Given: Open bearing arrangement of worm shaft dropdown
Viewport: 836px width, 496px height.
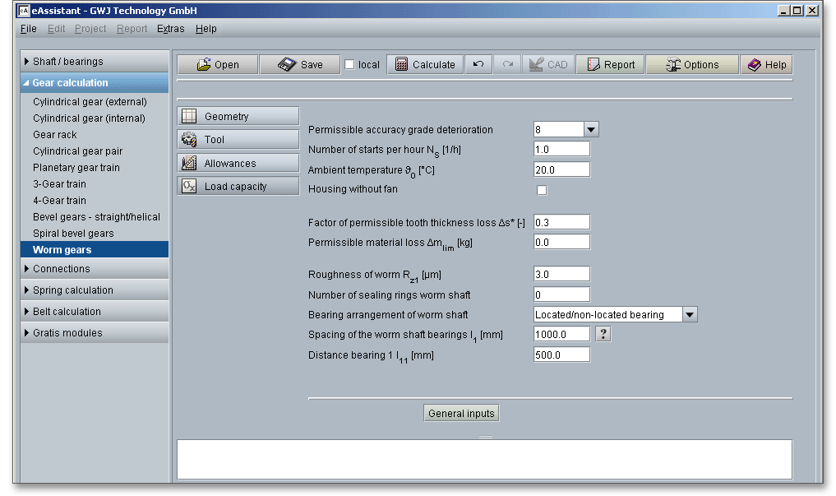Looking at the screenshot, I should pos(690,315).
